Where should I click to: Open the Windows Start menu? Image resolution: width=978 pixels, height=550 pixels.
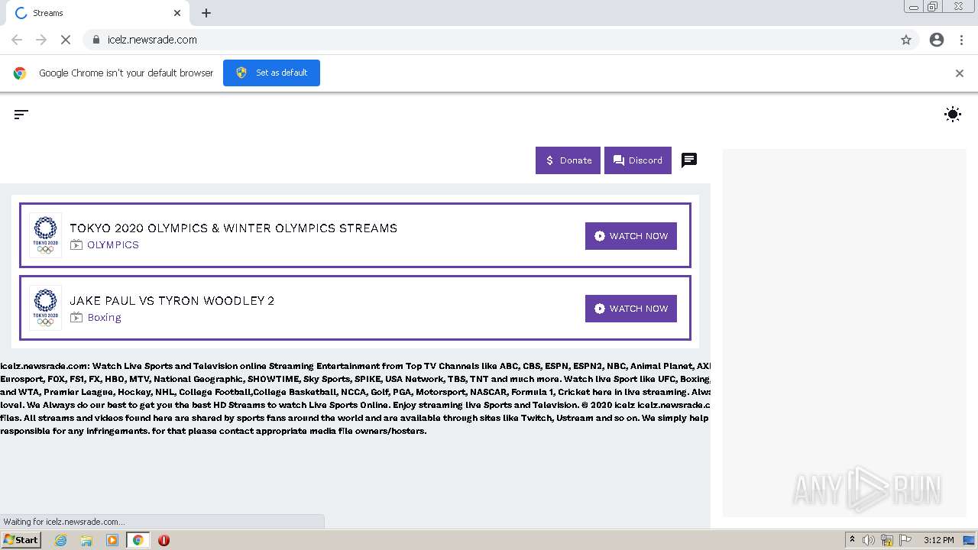21,540
